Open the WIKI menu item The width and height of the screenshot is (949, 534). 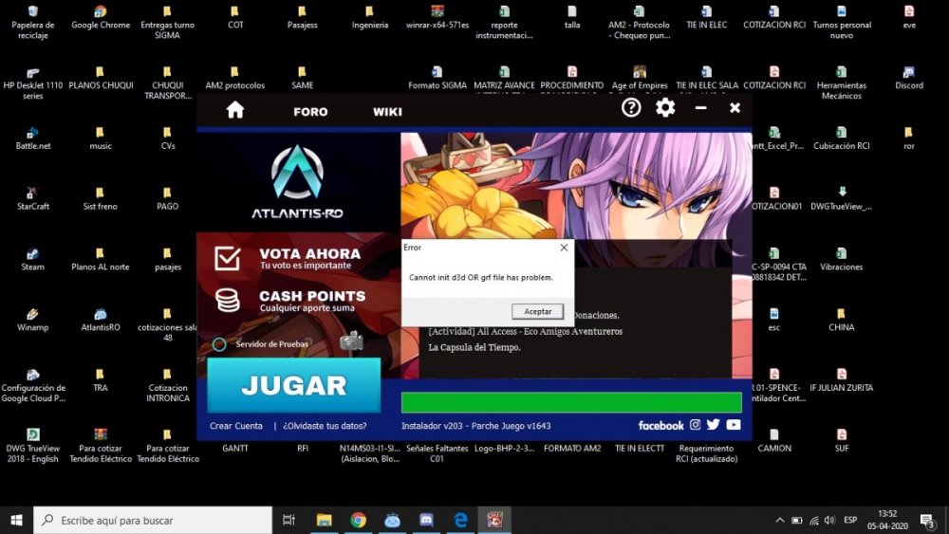point(387,112)
